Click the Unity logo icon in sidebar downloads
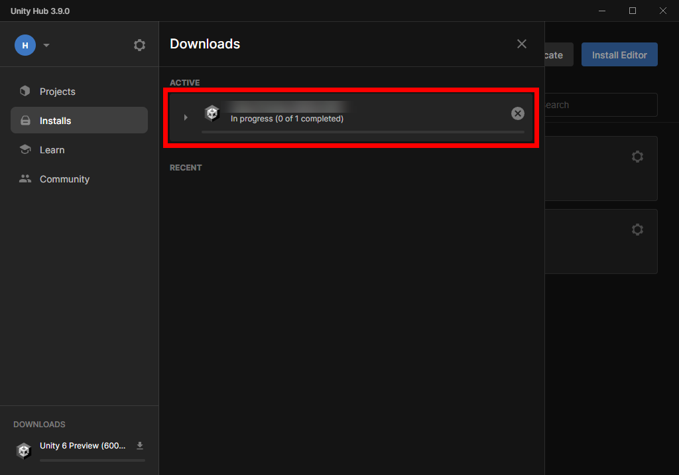 pyautogui.click(x=24, y=450)
